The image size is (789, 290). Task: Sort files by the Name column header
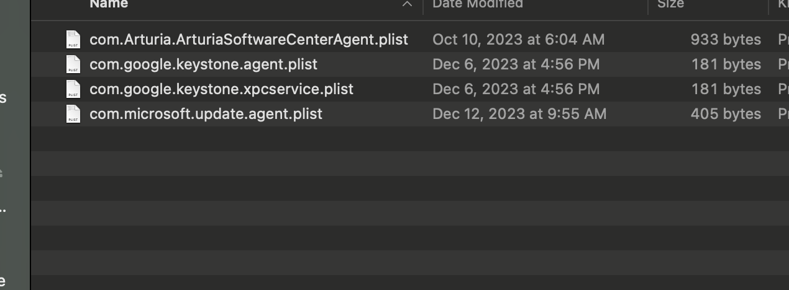tap(109, 4)
